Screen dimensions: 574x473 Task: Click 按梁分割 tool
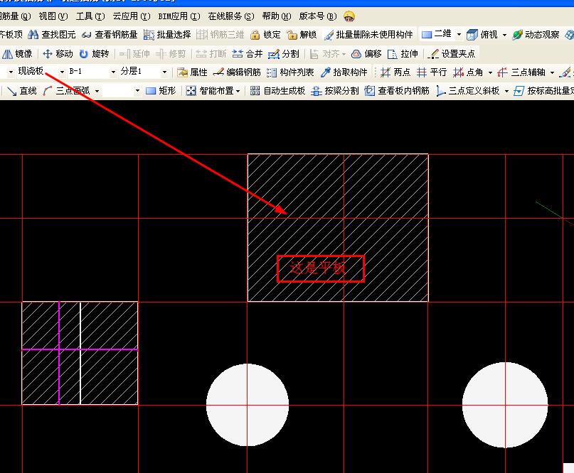point(334,91)
